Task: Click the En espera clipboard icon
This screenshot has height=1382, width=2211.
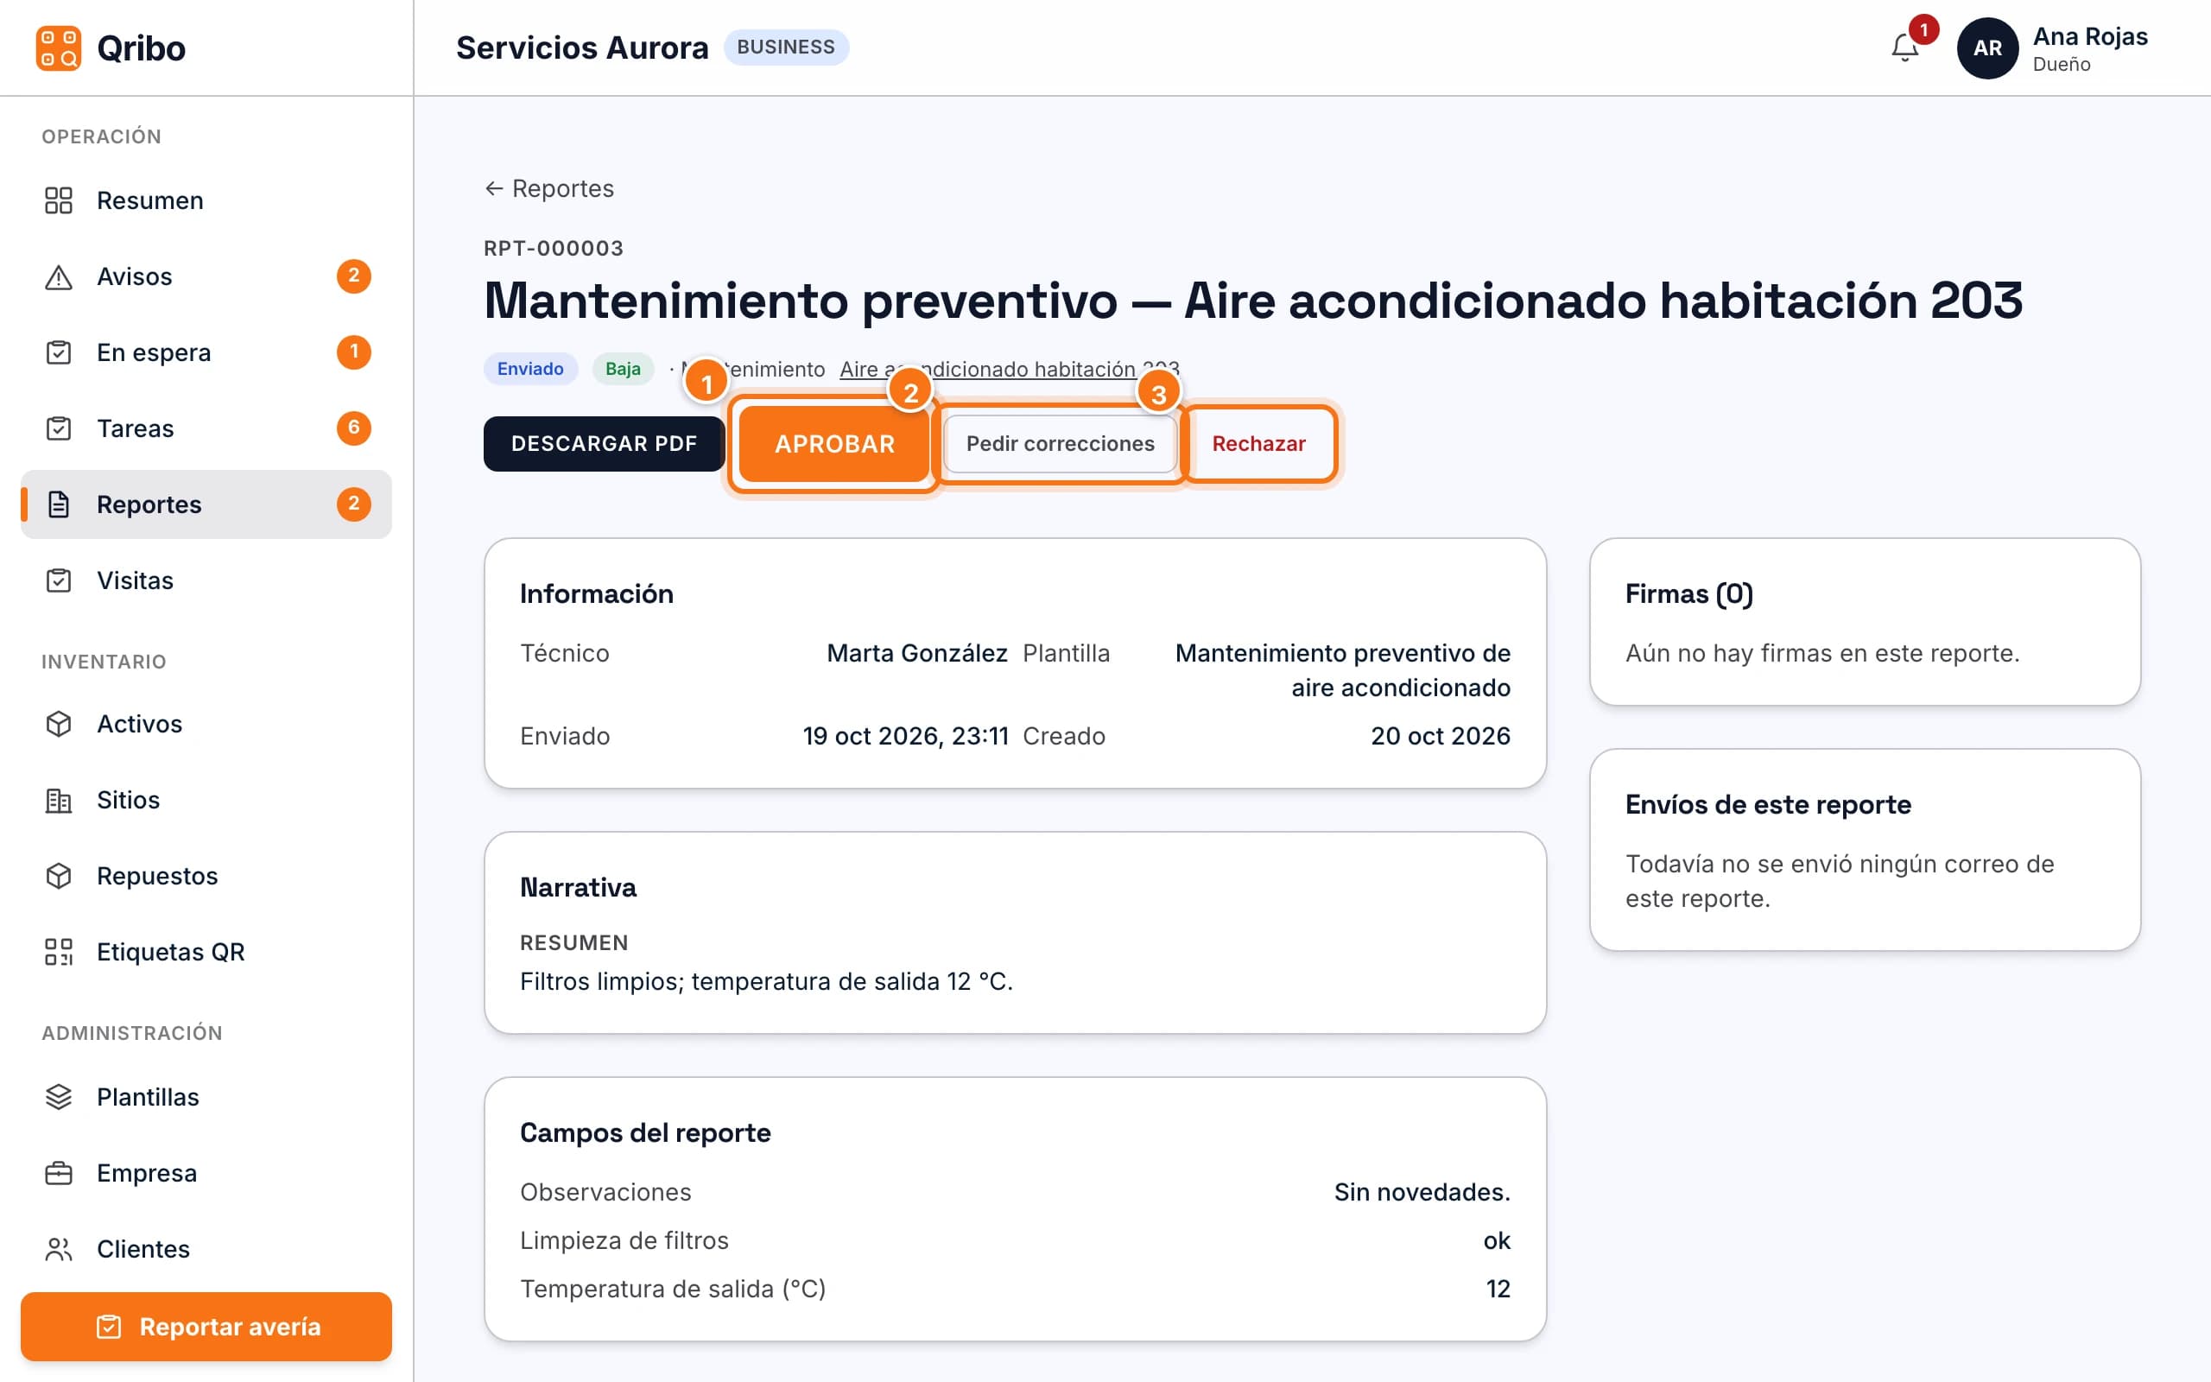Action: coord(59,352)
